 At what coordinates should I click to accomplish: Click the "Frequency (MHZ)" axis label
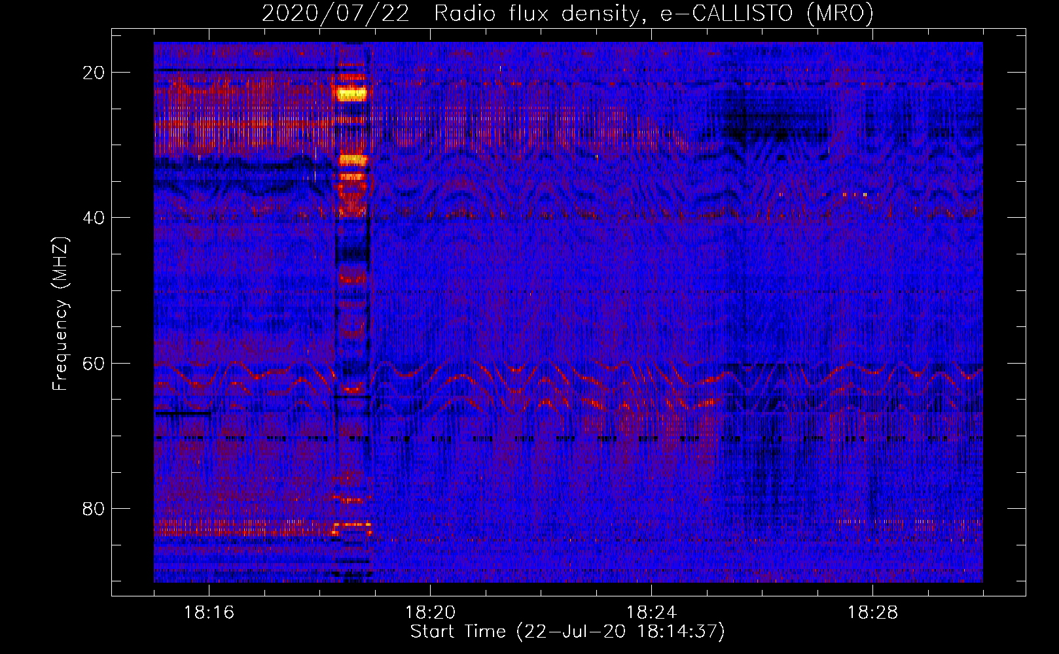pos(60,314)
